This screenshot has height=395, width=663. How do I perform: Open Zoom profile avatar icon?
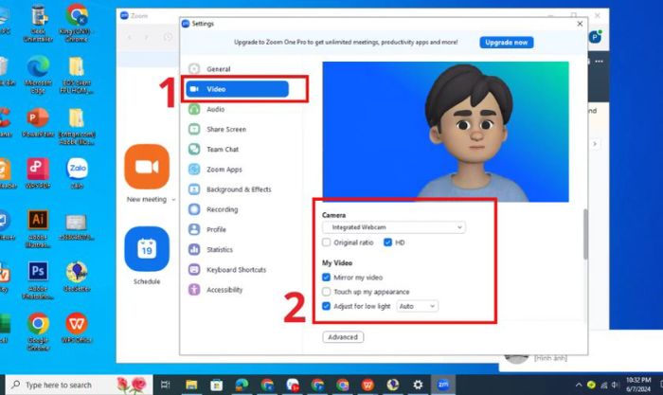coord(596,37)
